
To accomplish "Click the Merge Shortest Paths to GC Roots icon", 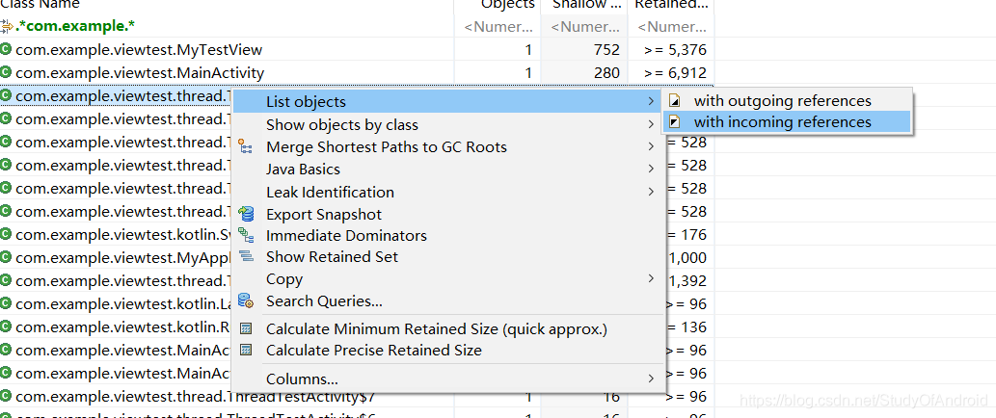I will pyautogui.click(x=246, y=147).
